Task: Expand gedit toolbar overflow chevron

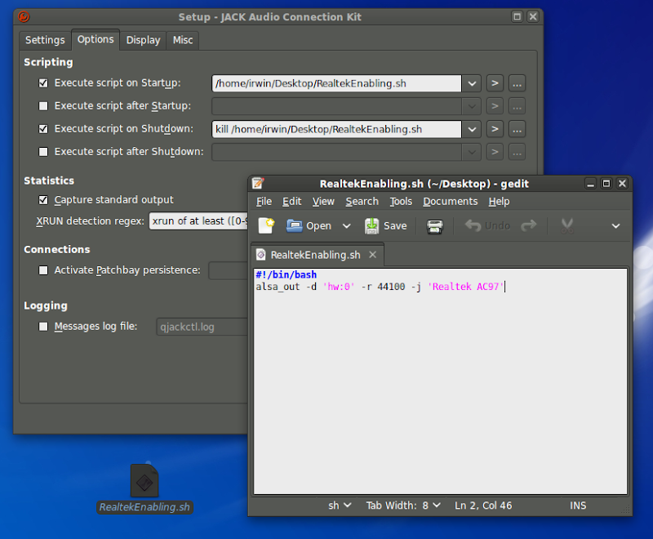Action: tap(616, 226)
